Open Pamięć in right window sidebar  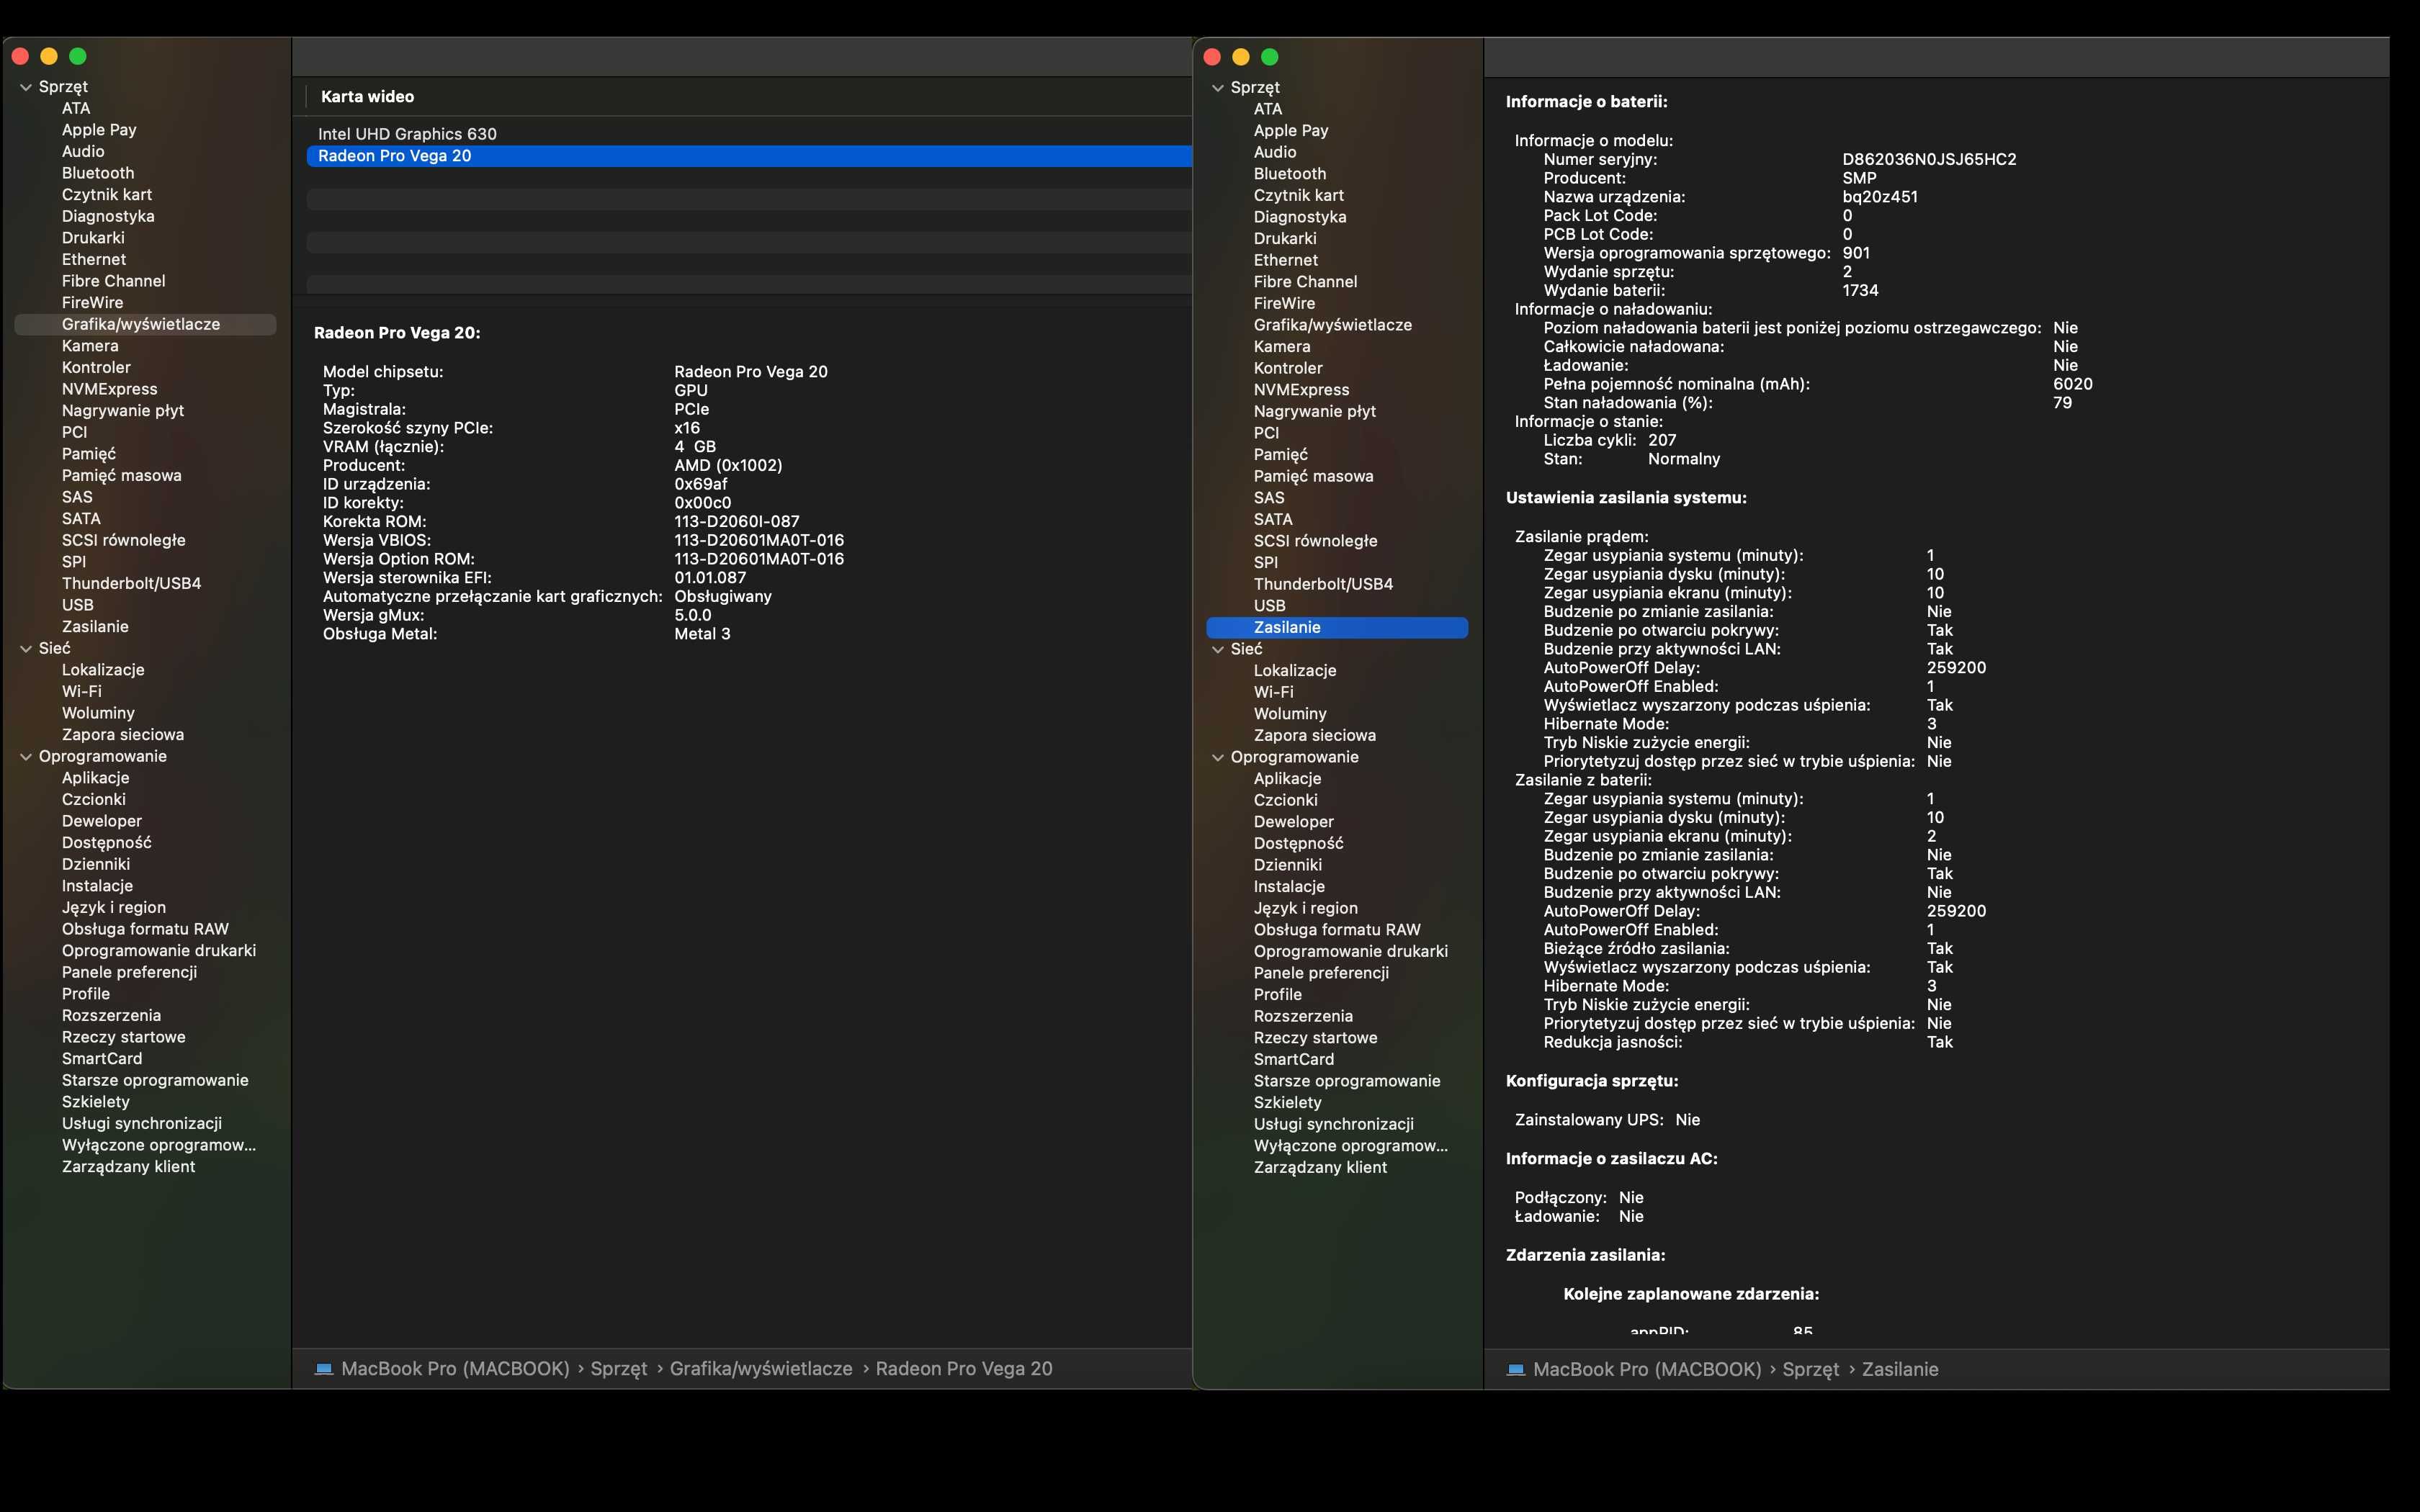(x=1281, y=454)
